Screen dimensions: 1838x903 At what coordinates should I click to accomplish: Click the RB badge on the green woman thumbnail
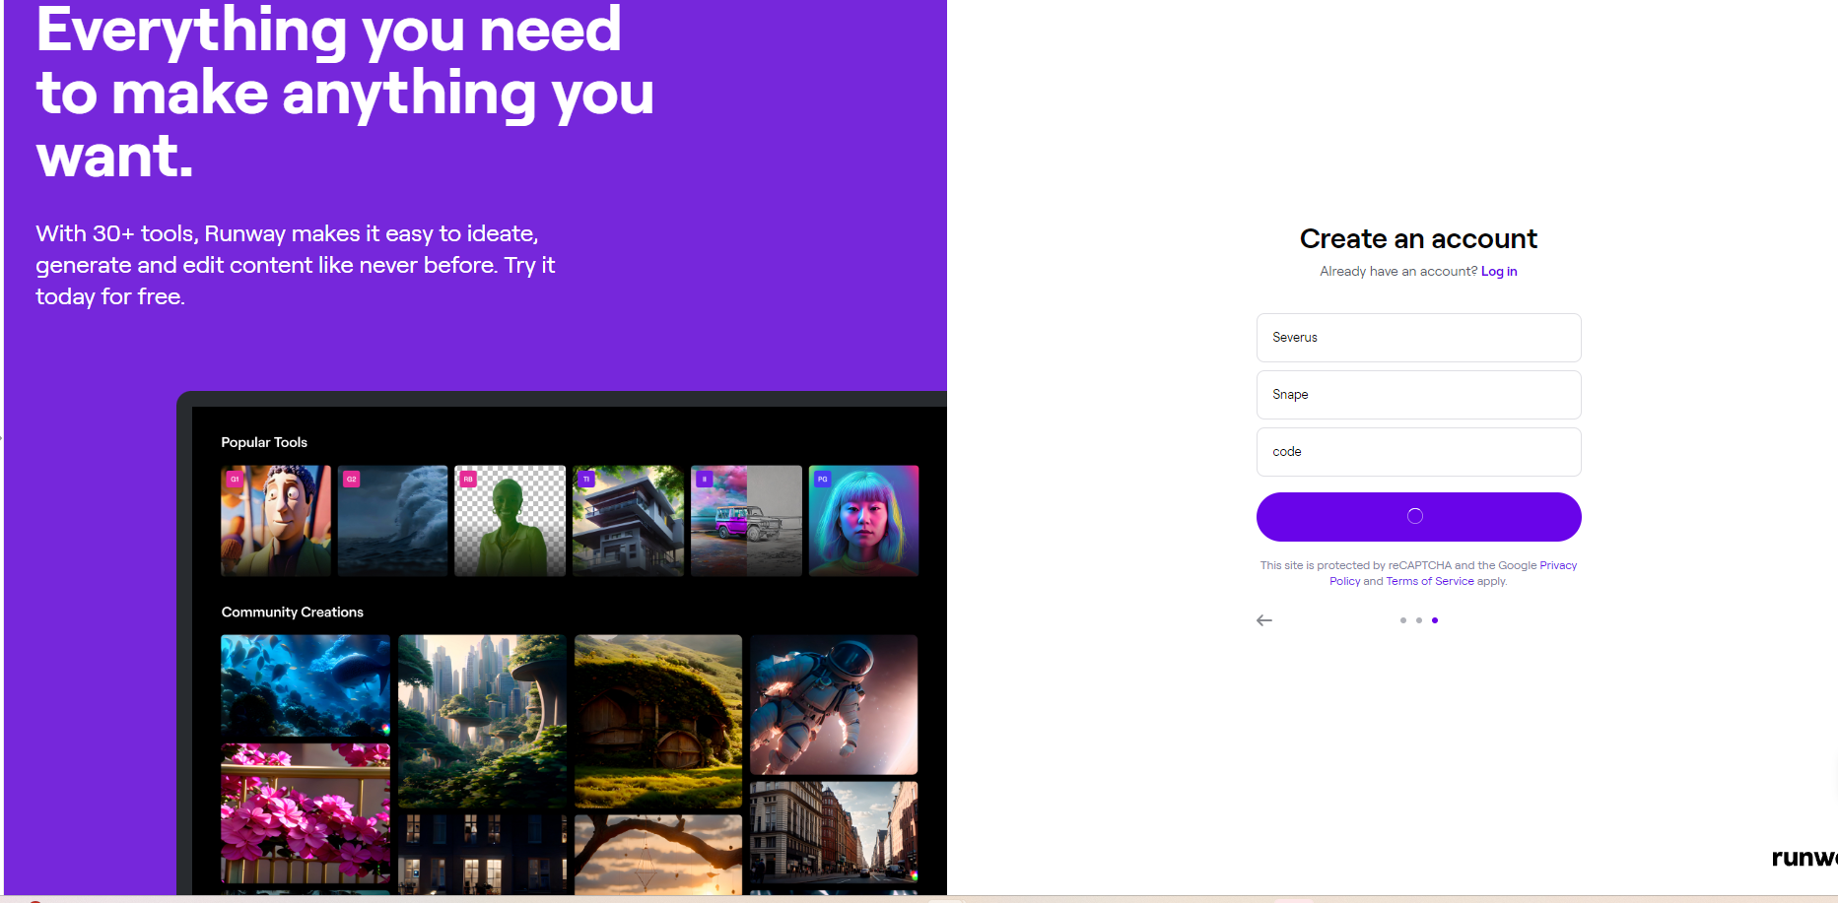coord(469,480)
